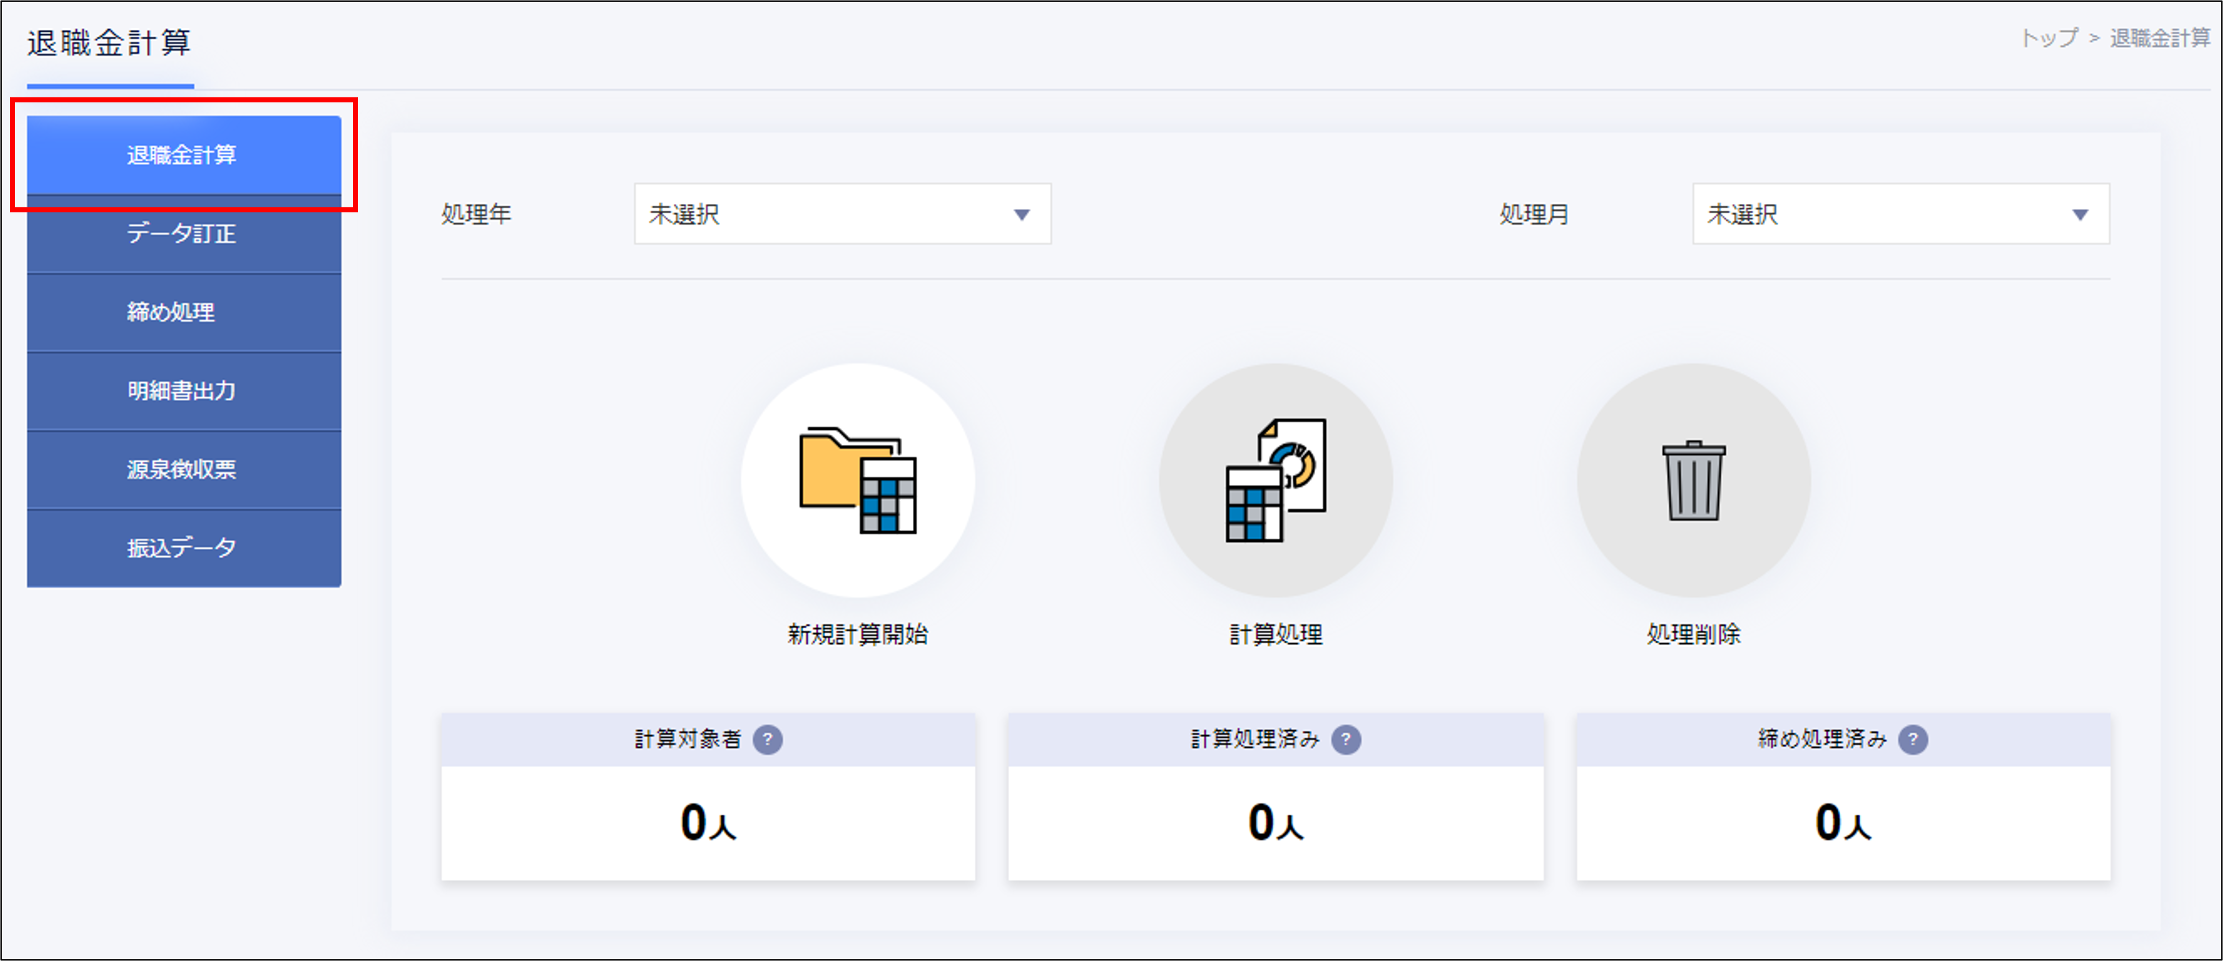The image size is (2223, 961).
Task: Select 源泉徴収票 menu item
Action: click(184, 470)
